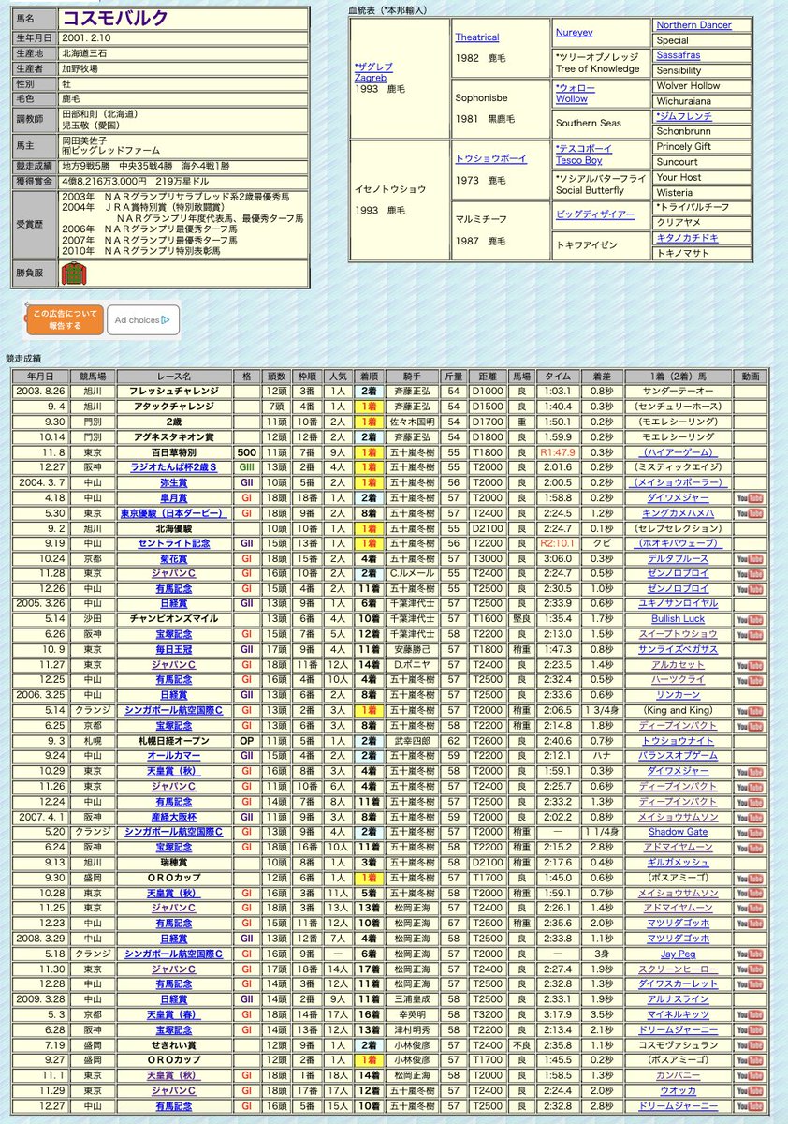Follow セントライト記念 race link
This screenshot has width=788, height=1124.
pyautogui.click(x=175, y=543)
